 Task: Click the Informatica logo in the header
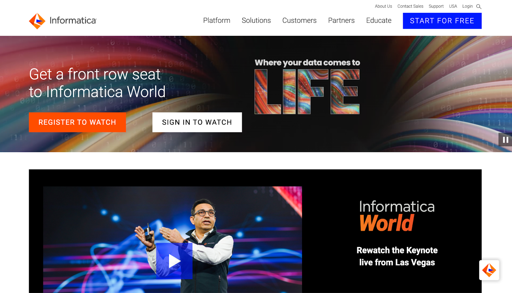point(63,21)
